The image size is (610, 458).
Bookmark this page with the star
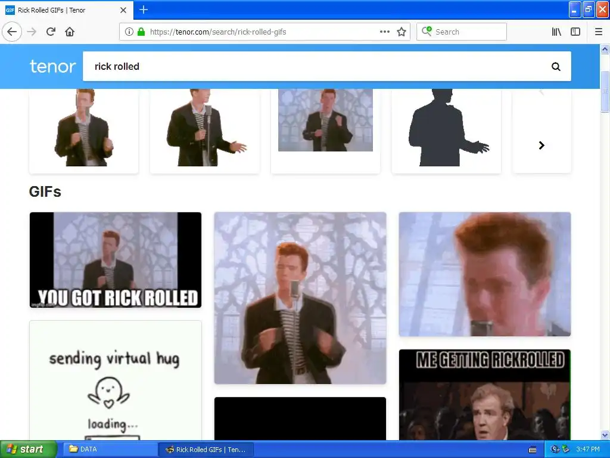click(x=402, y=32)
